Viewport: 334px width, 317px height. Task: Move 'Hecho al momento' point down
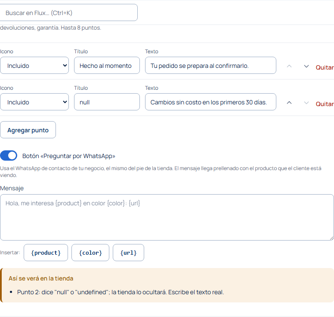coord(306,66)
